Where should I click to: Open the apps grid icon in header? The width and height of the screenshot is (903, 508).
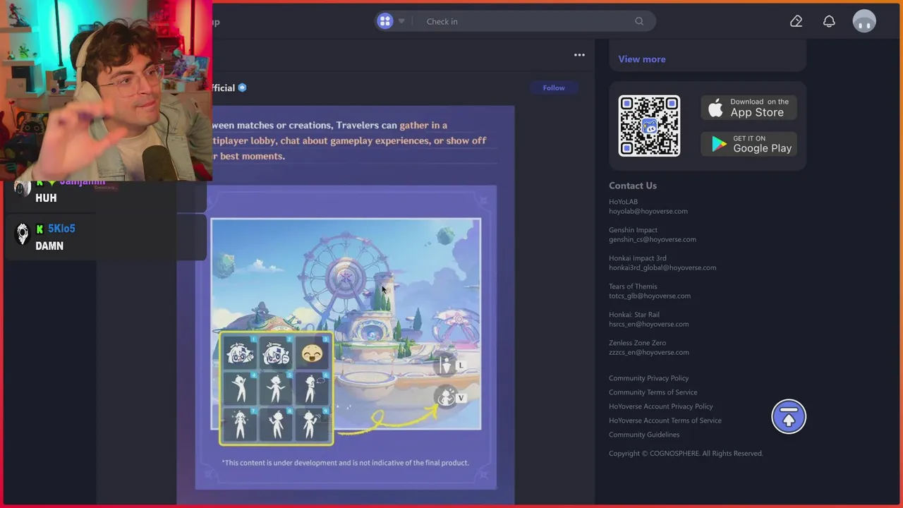tap(384, 21)
